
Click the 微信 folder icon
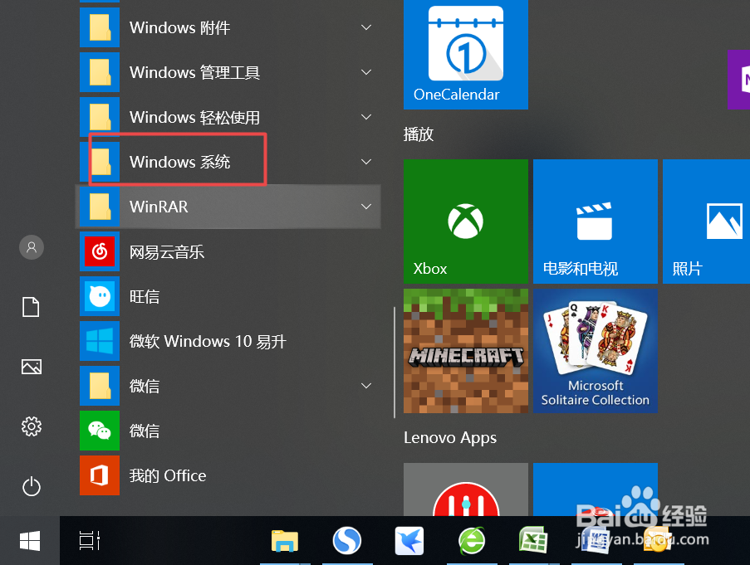coord(100,386)
